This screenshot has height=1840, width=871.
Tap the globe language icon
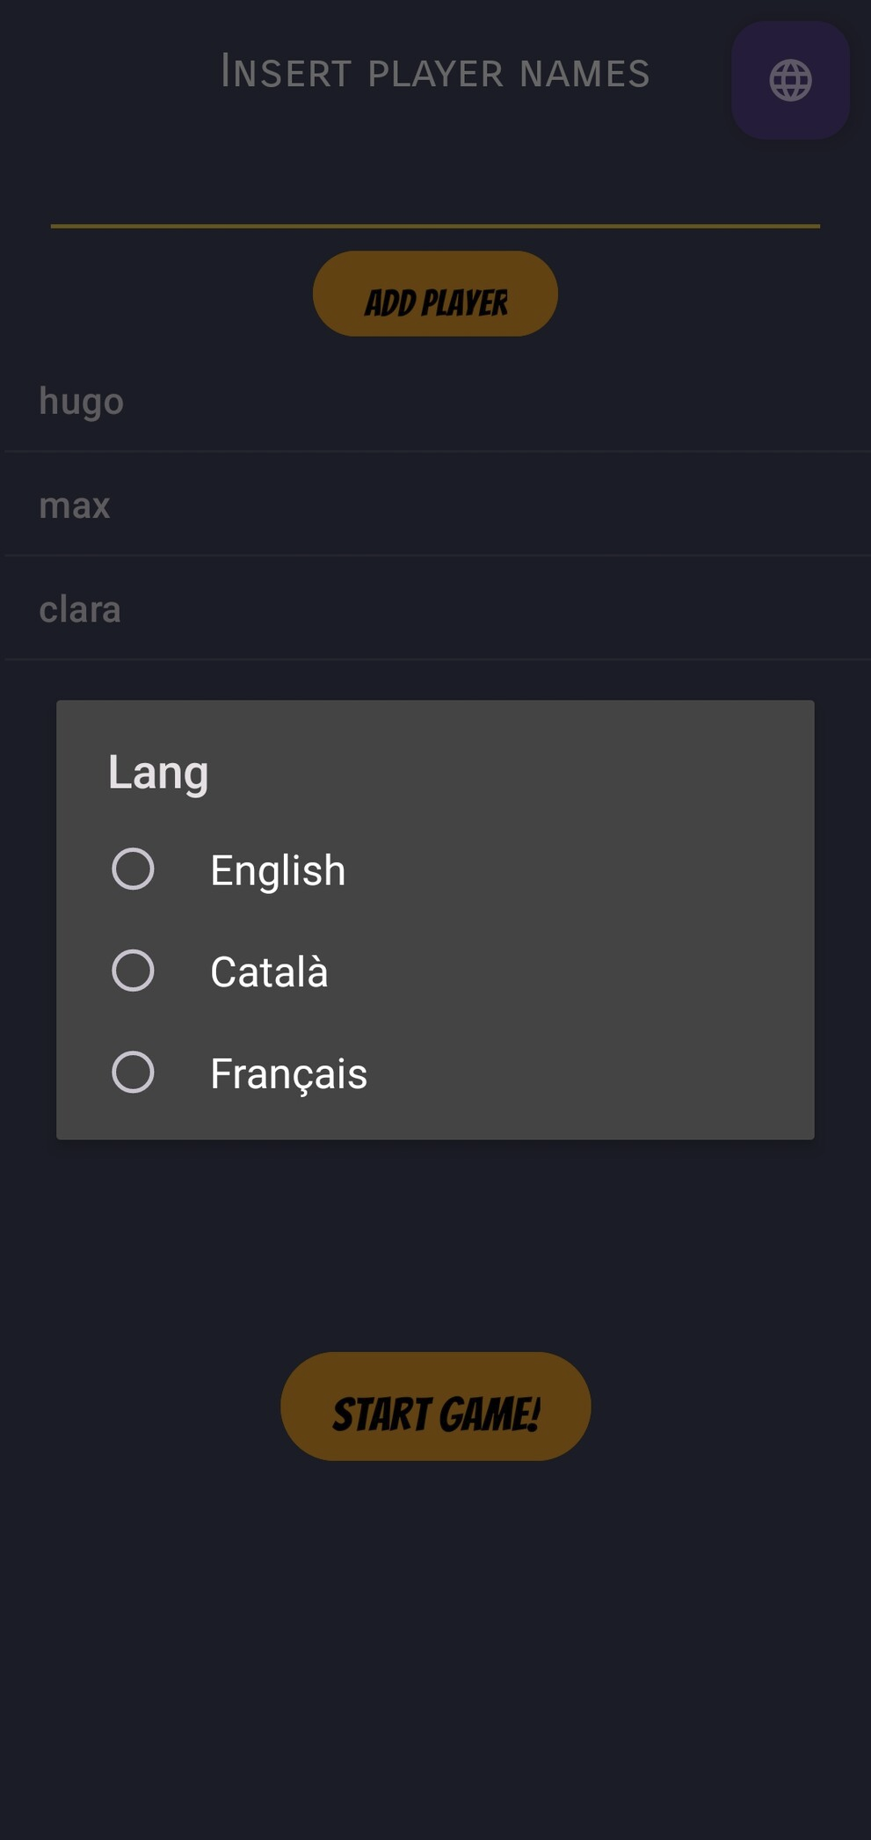pyautogui.click(x=790, y=81)
